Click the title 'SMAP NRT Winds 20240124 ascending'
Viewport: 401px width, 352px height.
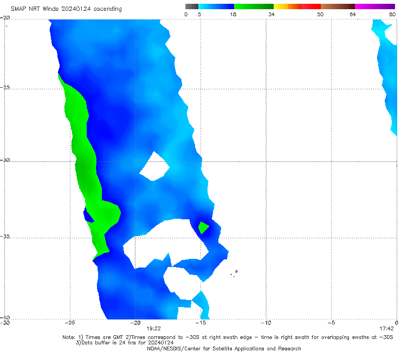pyautogui.click(x=66, y=9)
